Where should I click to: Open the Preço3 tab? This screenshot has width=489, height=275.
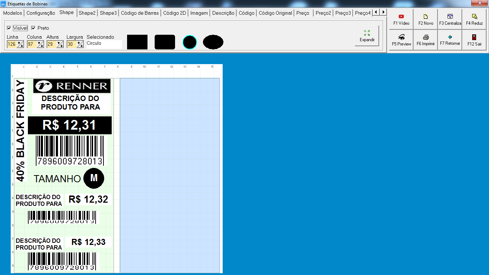click(x=343, y=13)
